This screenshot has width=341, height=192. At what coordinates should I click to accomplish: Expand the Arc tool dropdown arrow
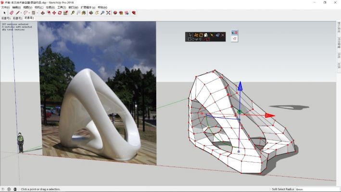(x=29, y=13)
